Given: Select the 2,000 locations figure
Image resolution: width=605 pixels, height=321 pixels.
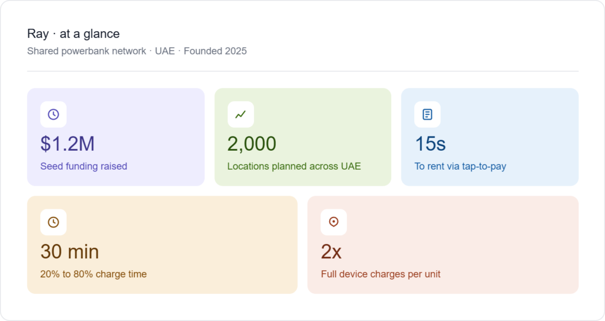Looking at the screenshot, I should (252, 144).
